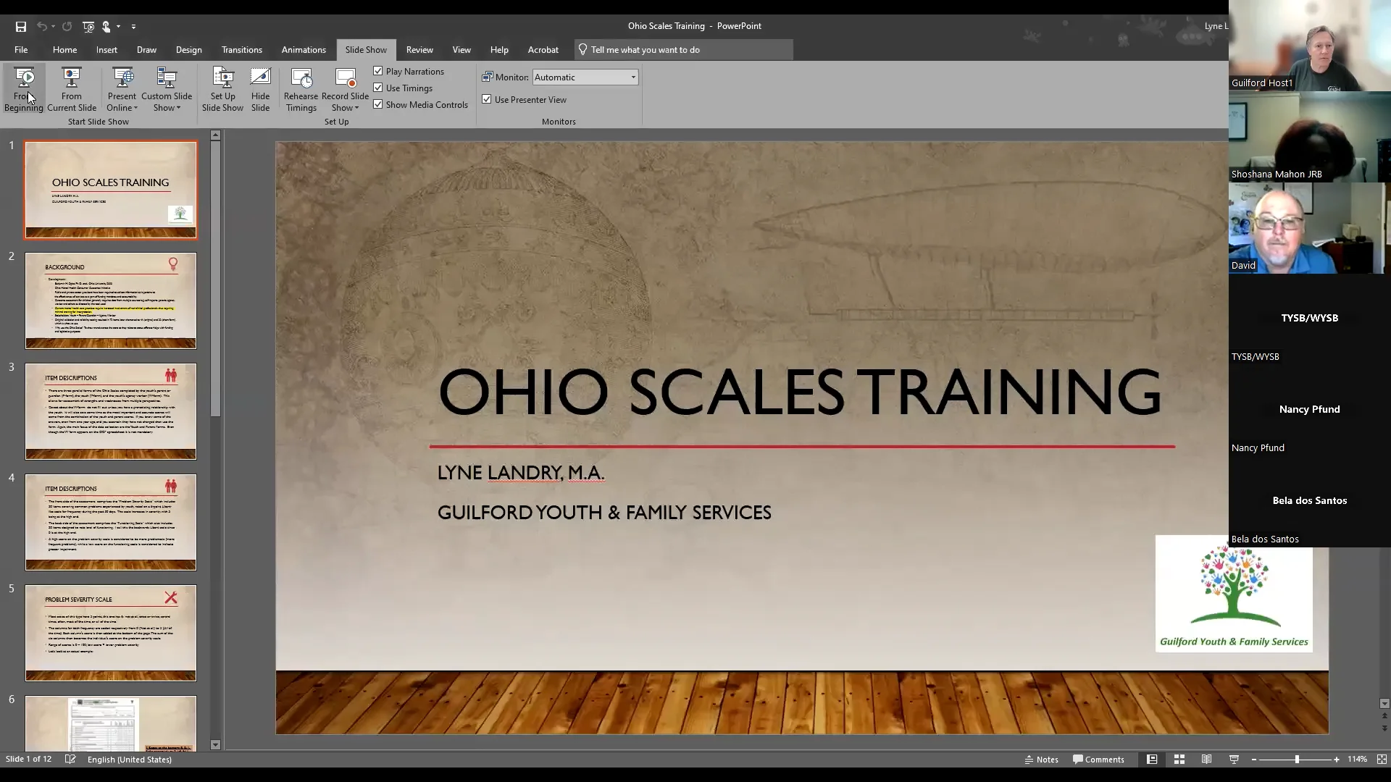The height and width of the screenshot is (782, 1391).
Task: Click the Notes button in status bar
Action: point(1042,759)
